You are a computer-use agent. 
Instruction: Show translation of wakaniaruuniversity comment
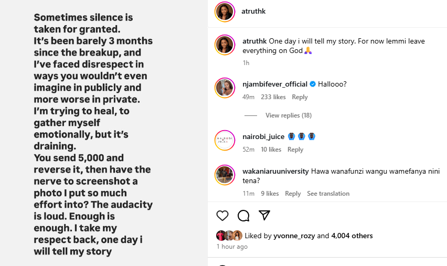[x=328, y=194]
